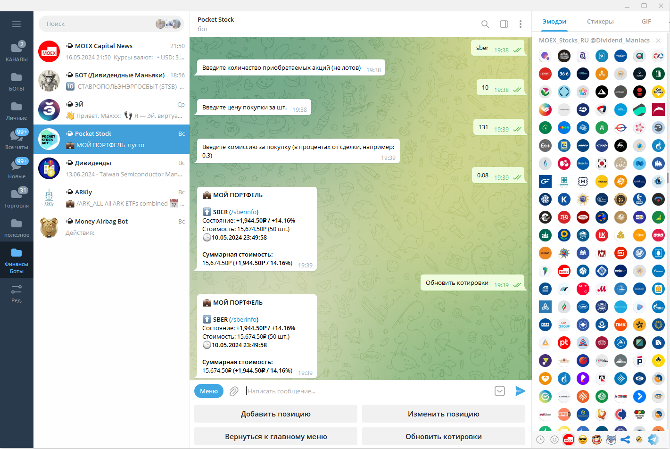The height and width of the screenshot is (449, 670).
Task: Pick the Астра logo emoji
Action: click(x=639, y=74)
